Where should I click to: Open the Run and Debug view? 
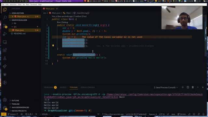[x=5, y=34]
